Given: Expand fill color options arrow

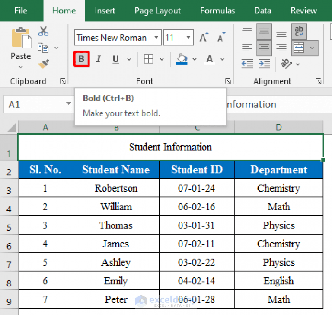Looking at the screenshot, I should click(x=195, y=59).
